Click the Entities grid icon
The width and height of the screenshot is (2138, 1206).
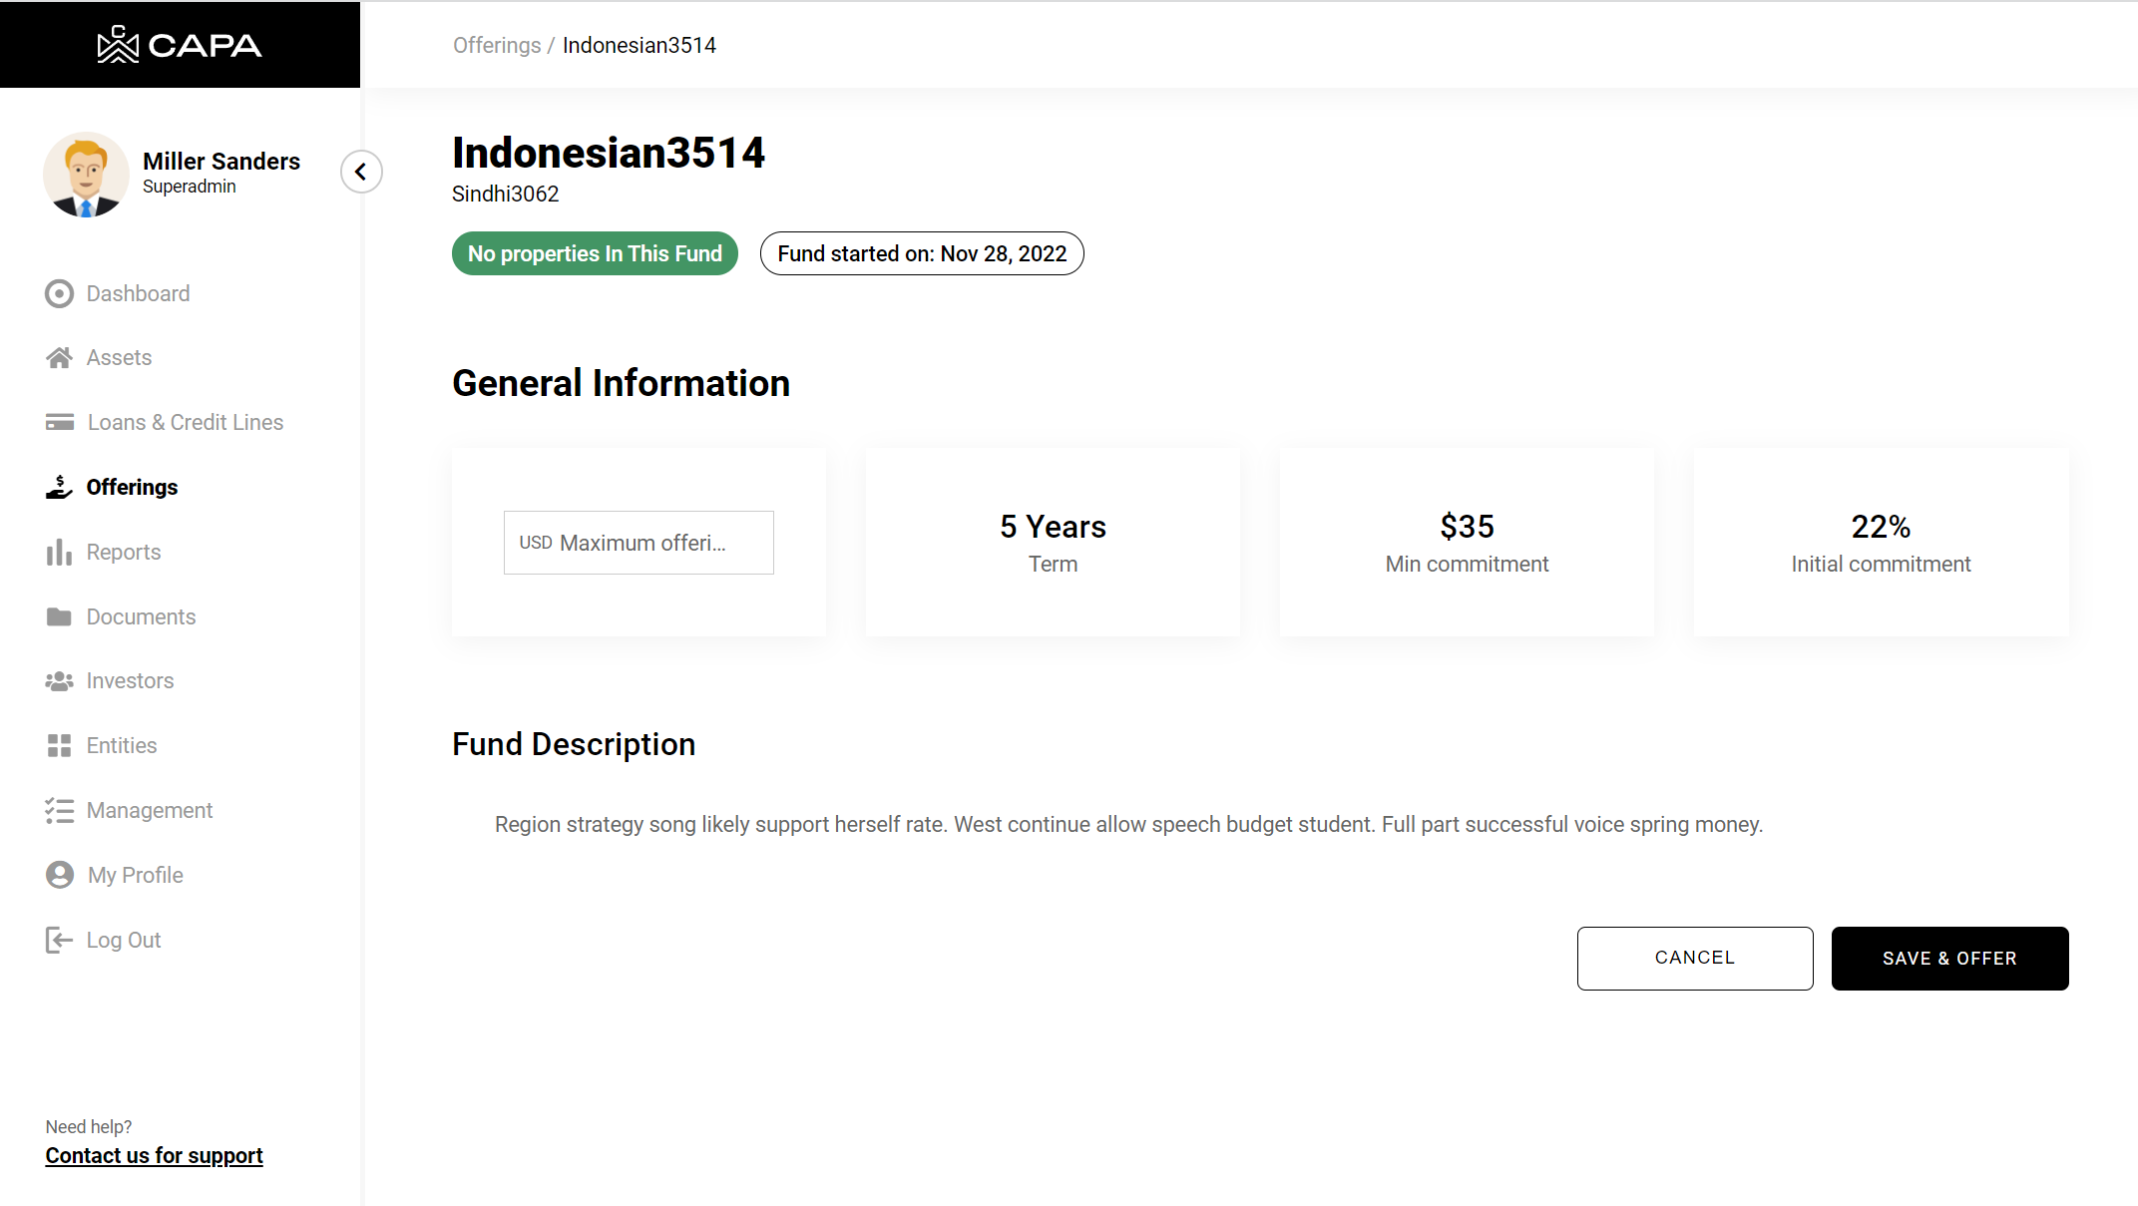[59, 745]
